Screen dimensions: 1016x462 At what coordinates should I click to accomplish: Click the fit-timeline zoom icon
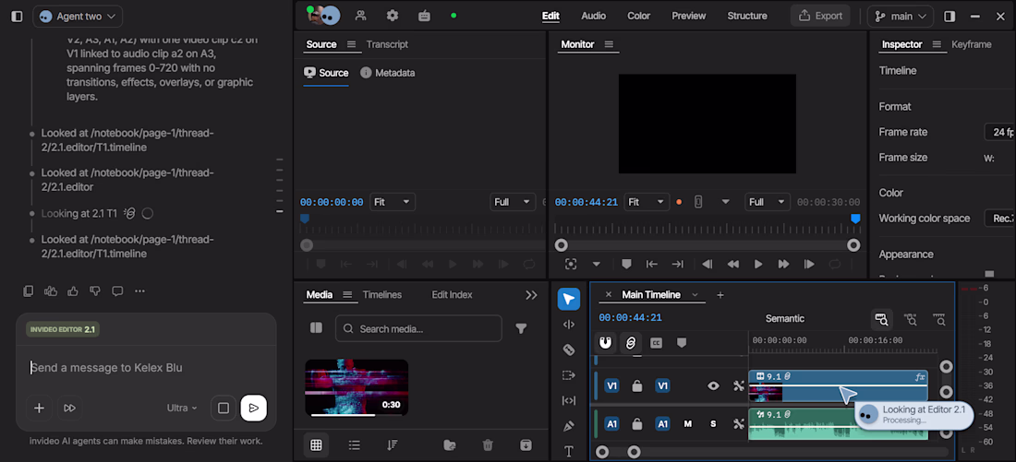point(881,318)
